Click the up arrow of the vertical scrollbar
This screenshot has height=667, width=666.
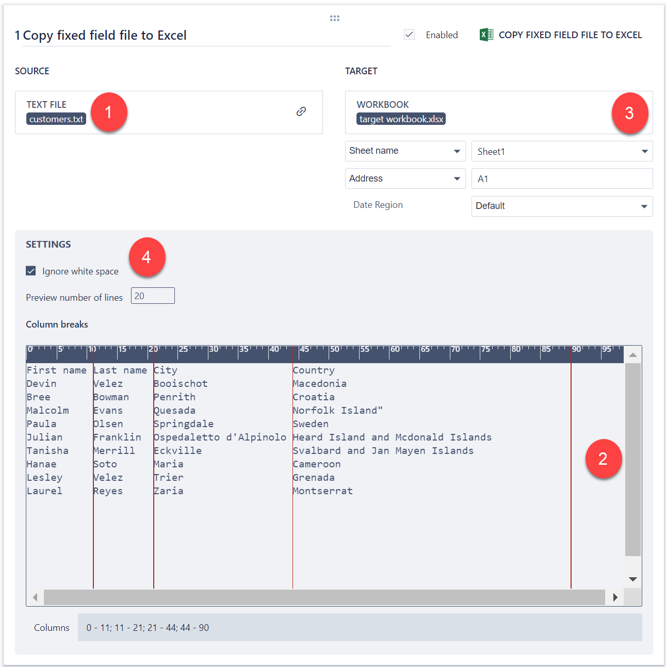pyautogui.click(x=633, y=355)
